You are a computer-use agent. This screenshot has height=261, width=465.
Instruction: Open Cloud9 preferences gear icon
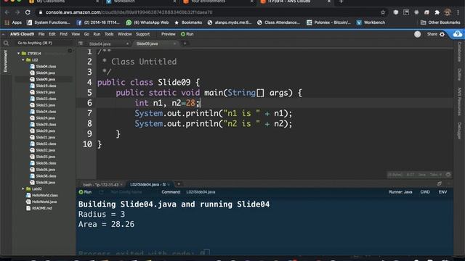tap(442, 34)
